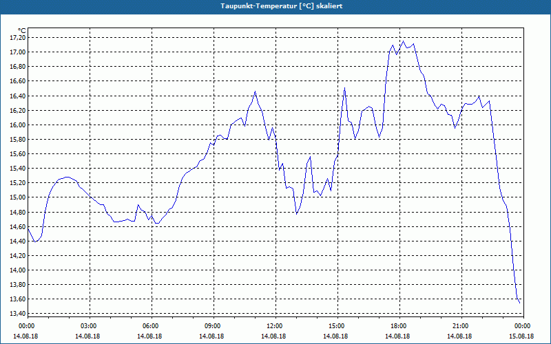The height and width of the screenshot is (344, 551).
Task: Select the 14,00 y-axis value
Action: click(x=18, y=270)
